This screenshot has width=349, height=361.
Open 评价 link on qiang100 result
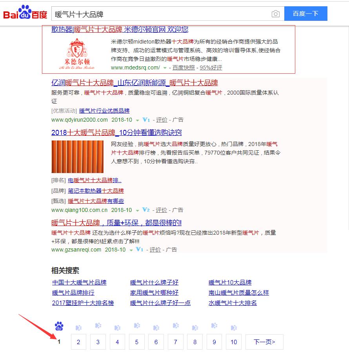point(162,210)
